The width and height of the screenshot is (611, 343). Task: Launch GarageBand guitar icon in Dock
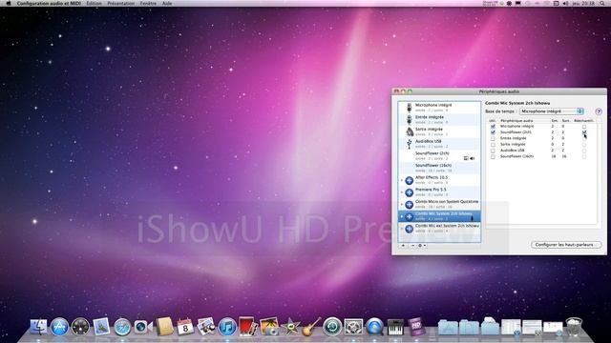[x=311, y=327]
